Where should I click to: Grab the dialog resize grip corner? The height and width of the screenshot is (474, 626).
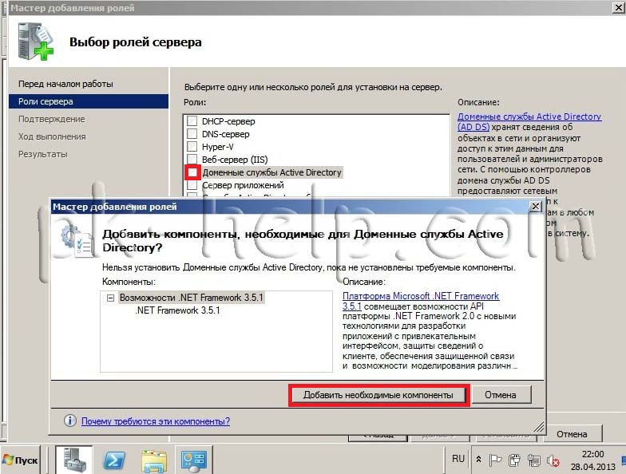click(539, 428)
